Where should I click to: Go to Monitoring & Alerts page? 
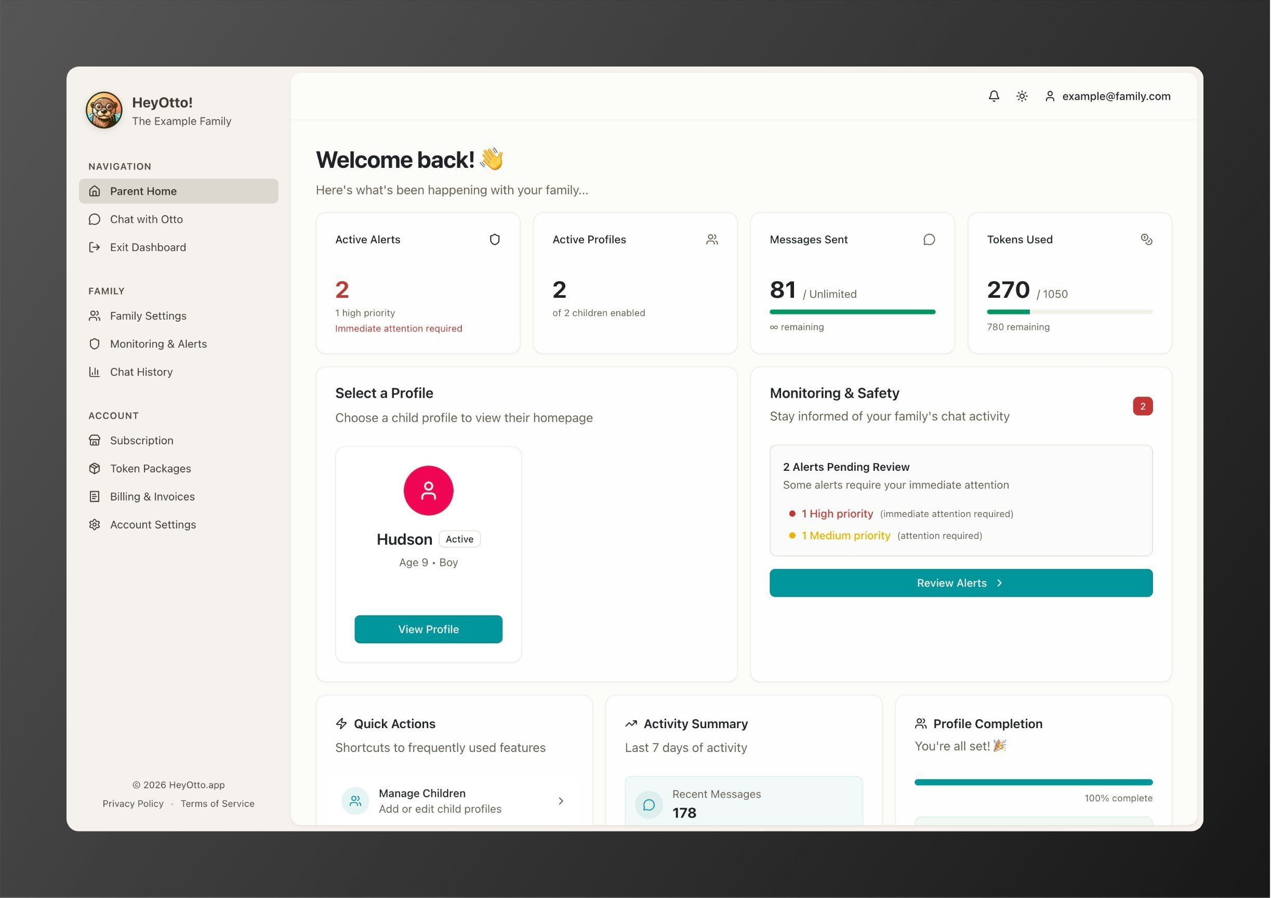click(x=158, y=344)
